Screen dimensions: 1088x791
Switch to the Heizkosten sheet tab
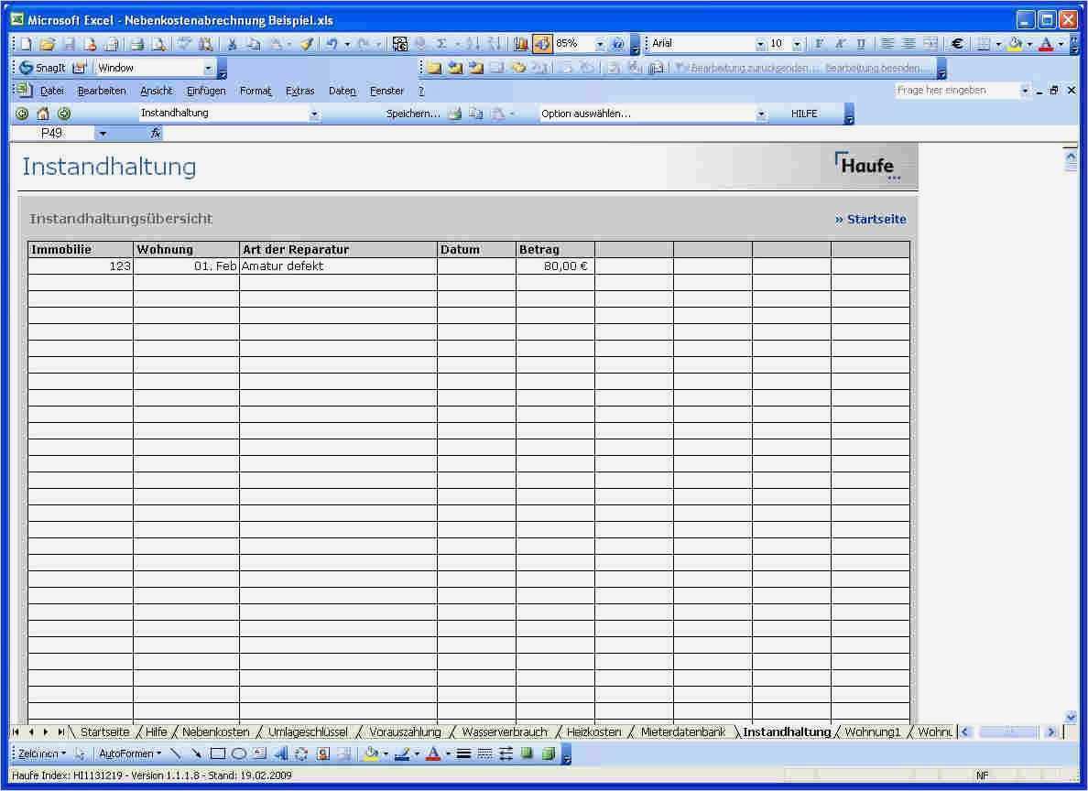pyautogui.click(x=594, y=732)
